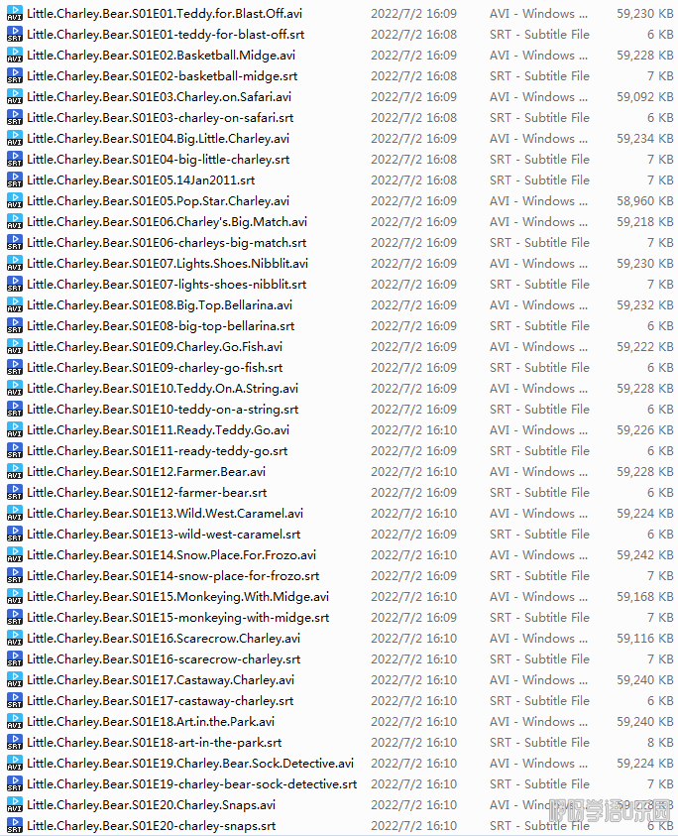Screen dimensions: 678x836
Task: Click the SRT icon for S01E11-ready-teddy-go.srt
Action: point(15,450)
